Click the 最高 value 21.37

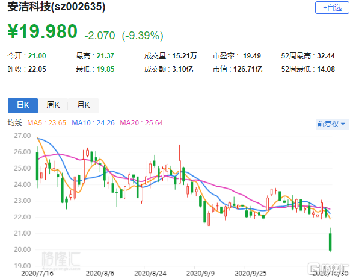(105, 55)
